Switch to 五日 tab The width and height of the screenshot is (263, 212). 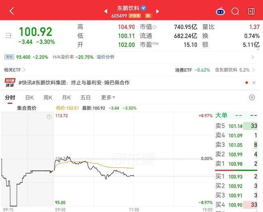(85, 97)
